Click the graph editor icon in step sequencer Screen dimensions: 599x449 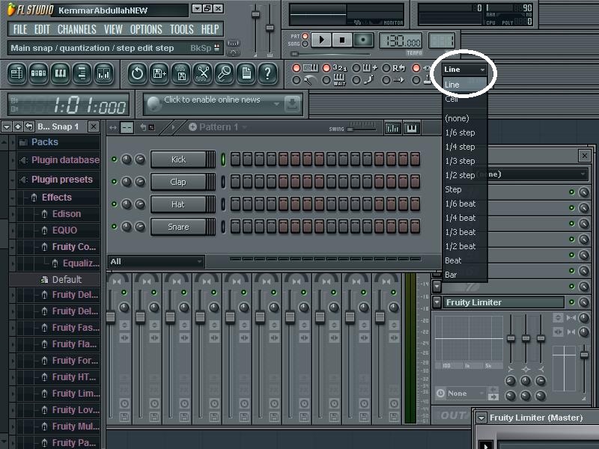(x=392, y=128)
